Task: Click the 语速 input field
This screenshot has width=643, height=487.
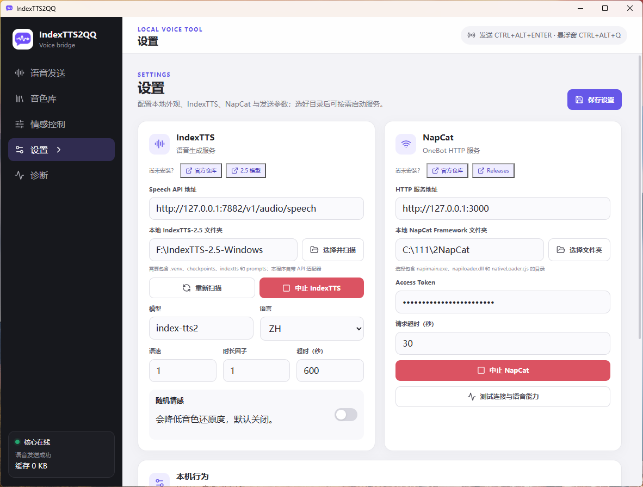Action: 182,371
